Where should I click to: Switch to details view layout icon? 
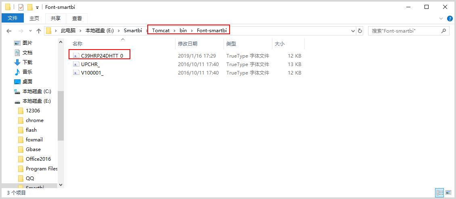pos(439,192)
